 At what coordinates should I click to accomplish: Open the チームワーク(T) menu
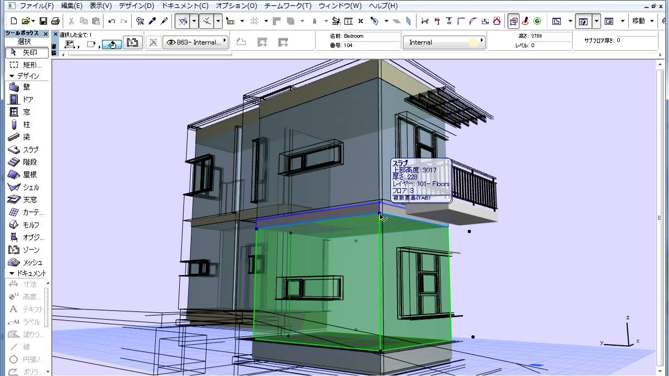tap(287, 6)
